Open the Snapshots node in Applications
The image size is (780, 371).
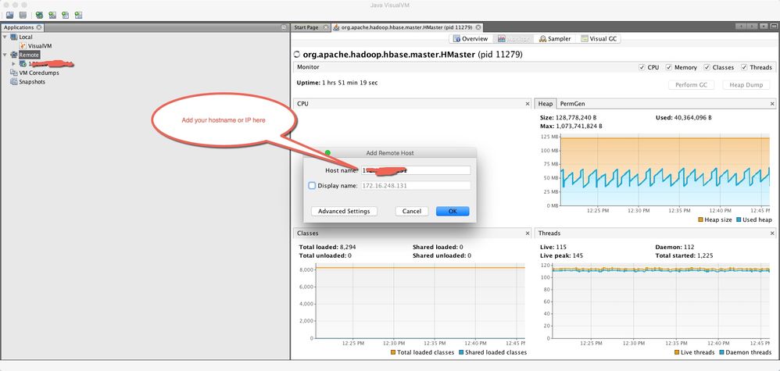click(32, 81)
